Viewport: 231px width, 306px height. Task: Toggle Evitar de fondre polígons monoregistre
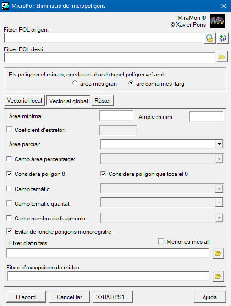click(x=9, y=231)
